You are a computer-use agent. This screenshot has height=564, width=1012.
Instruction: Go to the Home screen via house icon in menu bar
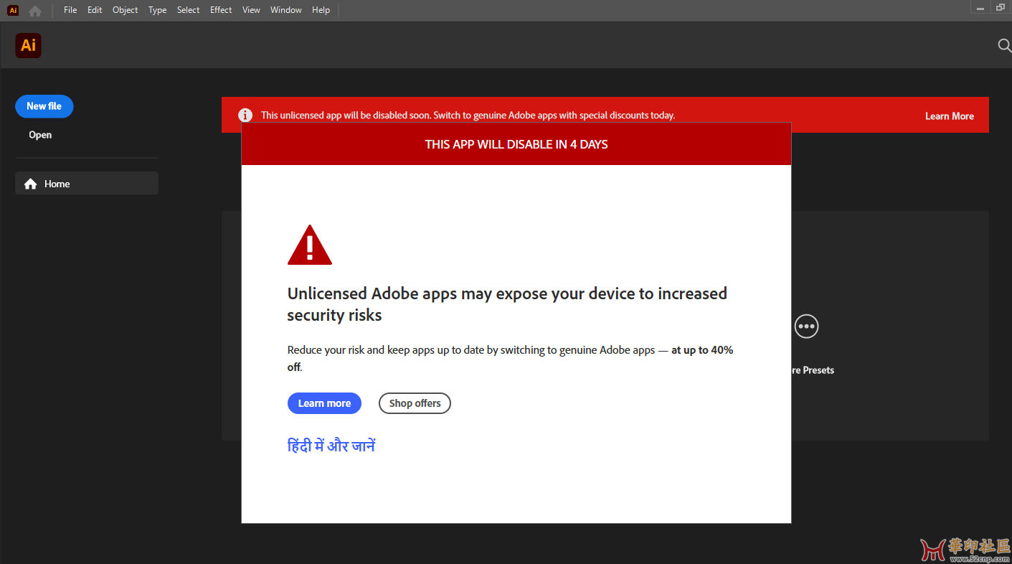click(x=34, y=11)
